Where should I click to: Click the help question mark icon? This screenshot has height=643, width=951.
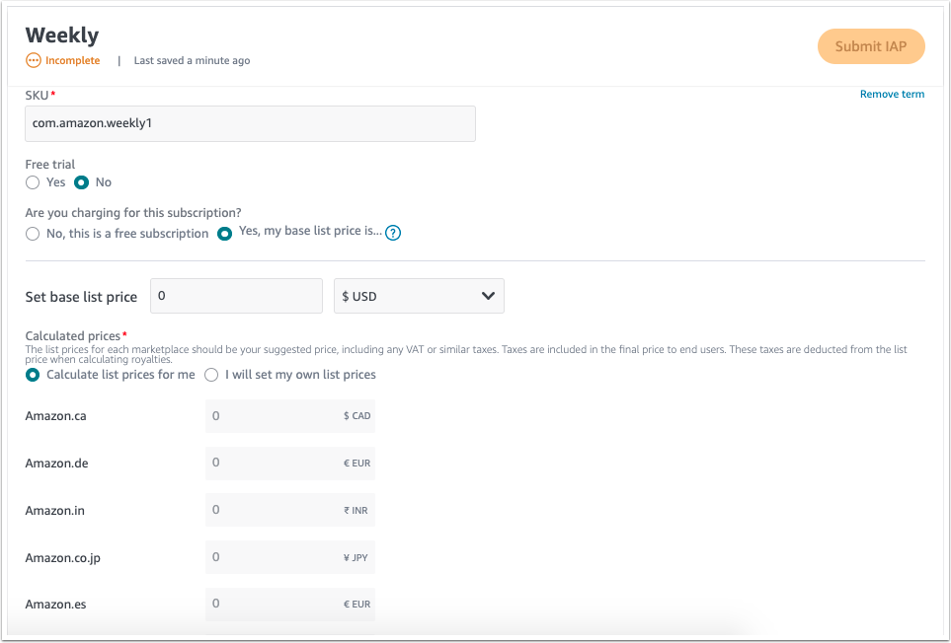pos(393,233)
